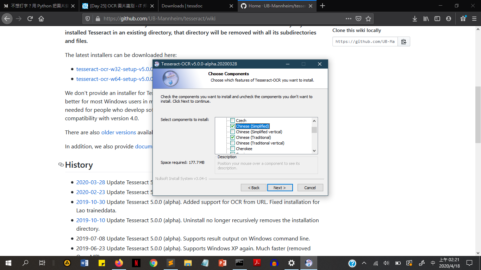Open Firefox library icon
This screenshot has height=270, width=481.
(426, 19)
